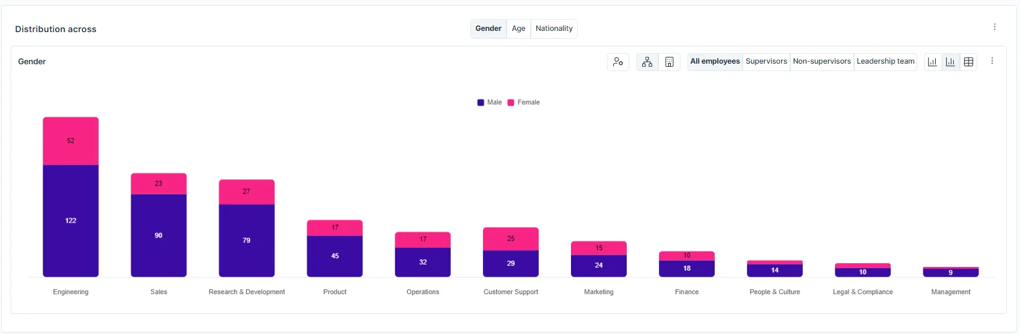Image resolution: width=1020 pixels, height=335 pixels.
Task: Click the Sales axis label
Action: (x=159, y=292)
